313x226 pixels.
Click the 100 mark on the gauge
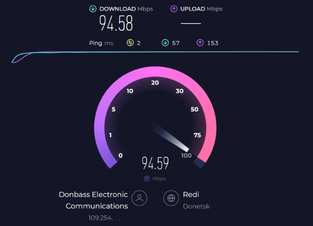(186, 156)
